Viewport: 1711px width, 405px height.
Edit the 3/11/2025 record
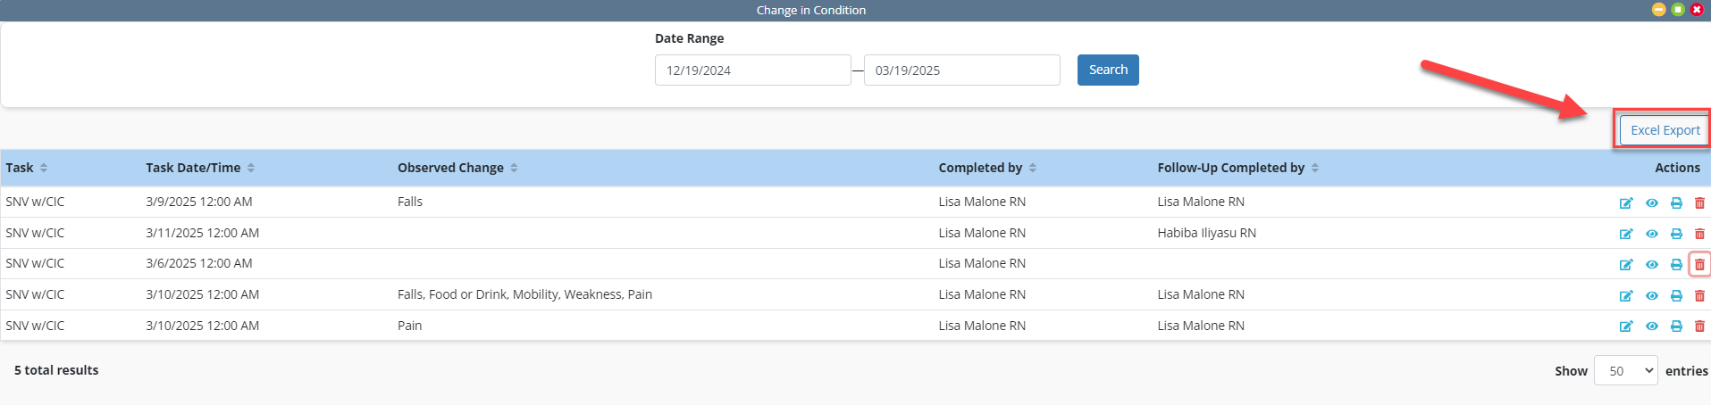coord(1626,234)
